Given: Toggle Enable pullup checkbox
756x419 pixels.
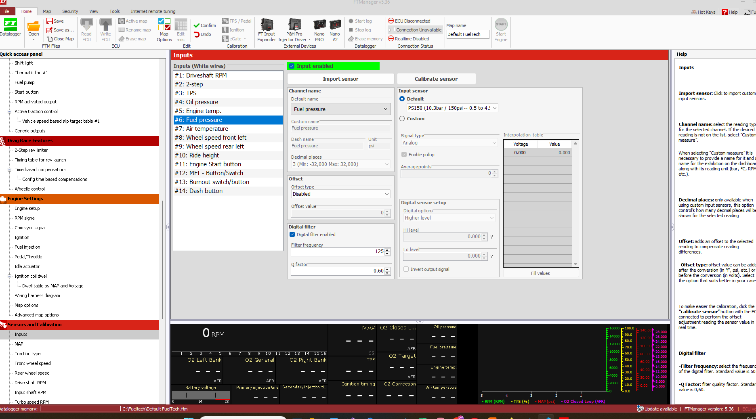Looking at the screenshot, I should pos(404,155).
